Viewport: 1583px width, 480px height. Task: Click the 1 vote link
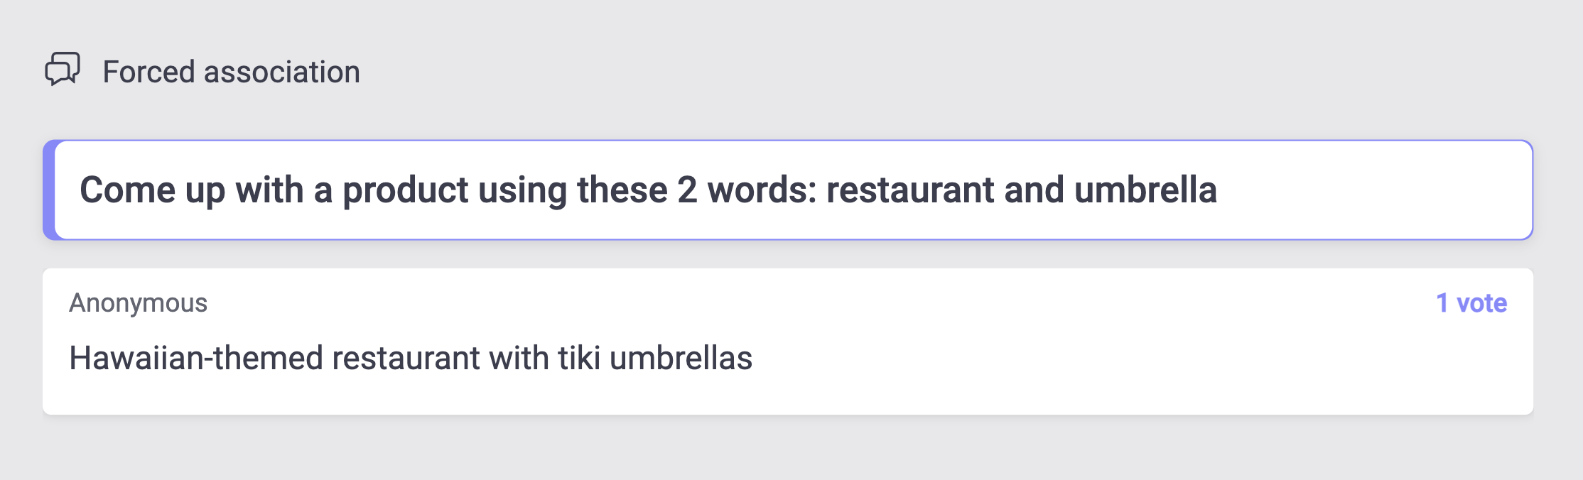pos(1471,303)
